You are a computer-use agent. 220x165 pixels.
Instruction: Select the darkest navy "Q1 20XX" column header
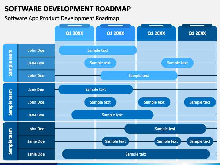pyautogui.click(x=197, y=33)
